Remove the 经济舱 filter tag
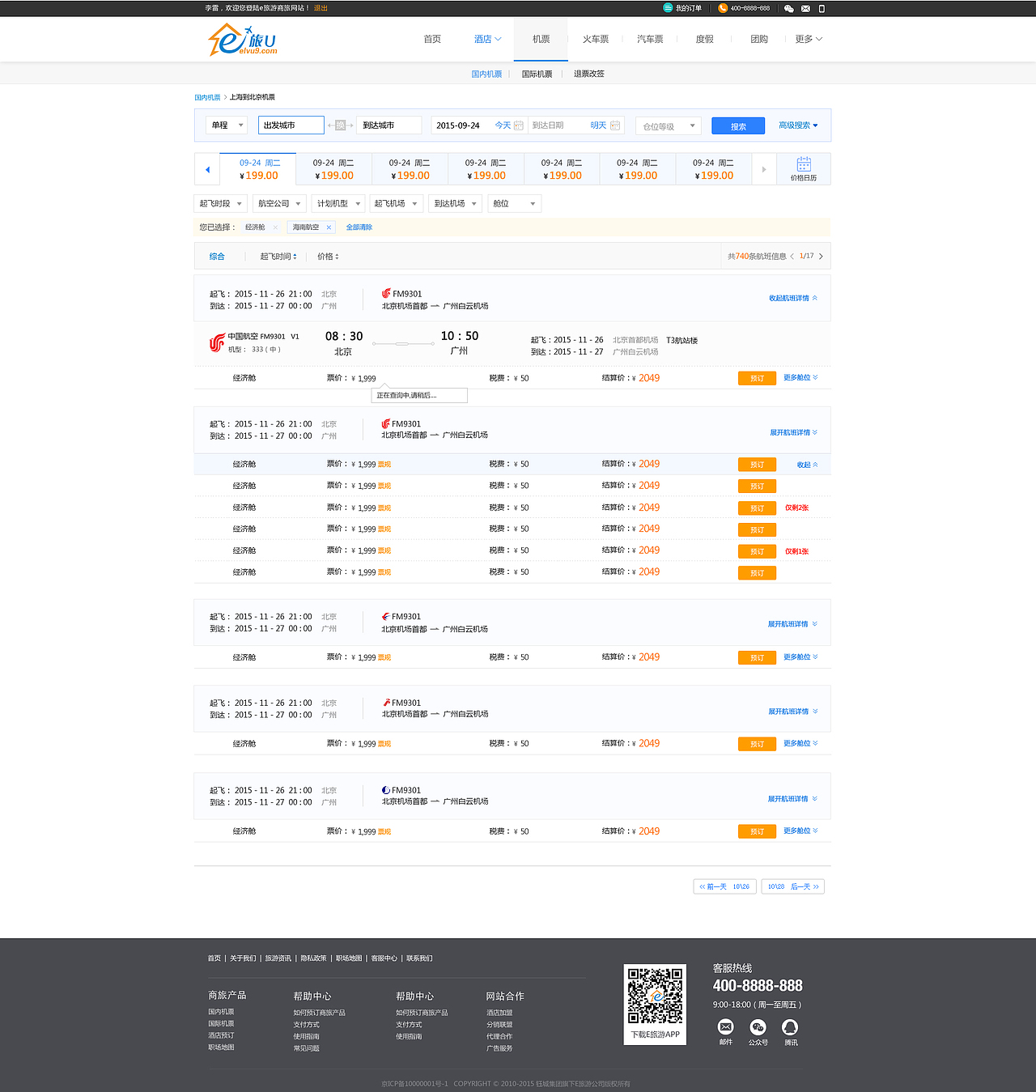This screenshot has width=1036, height=1092. pyautogui.click(x=275, y=227)
